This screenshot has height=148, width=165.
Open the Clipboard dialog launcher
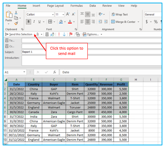[22, 29]
